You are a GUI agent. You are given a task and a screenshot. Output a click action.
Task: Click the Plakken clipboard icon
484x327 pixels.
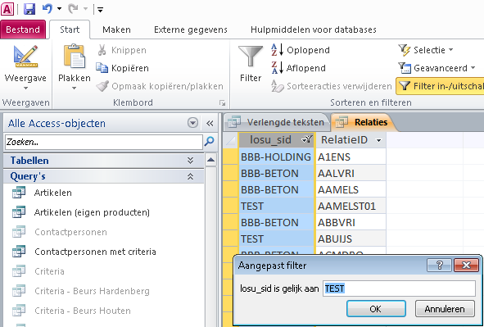pyautogui.click(x=75, y=57)
